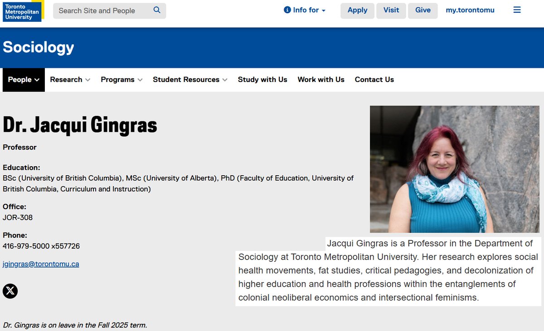Focus the Search Site and People field
Viewport: 544px width, 331px height.
click(109, 10)
